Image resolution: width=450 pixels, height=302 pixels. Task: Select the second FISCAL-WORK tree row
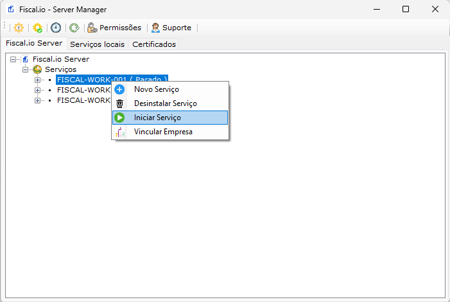click(83, 90)
